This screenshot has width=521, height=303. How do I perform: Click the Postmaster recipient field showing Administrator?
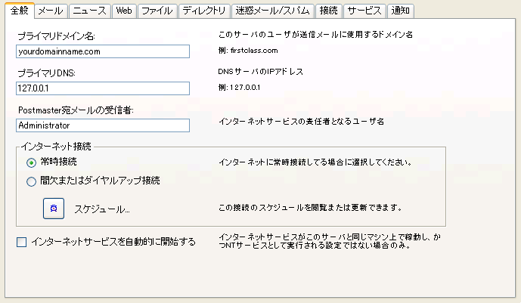102,125
